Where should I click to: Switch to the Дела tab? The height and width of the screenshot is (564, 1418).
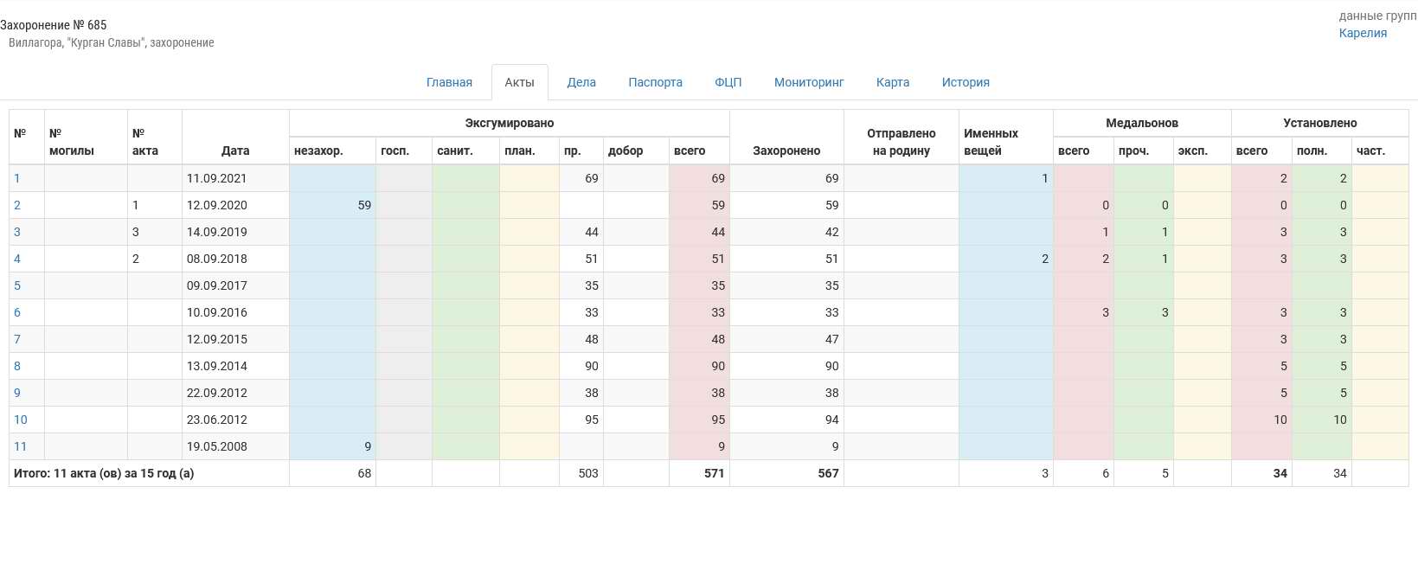tap(581, 82)
